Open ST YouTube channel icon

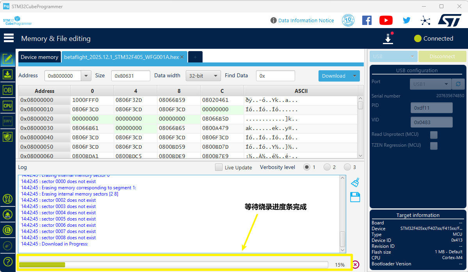coord(386,20)
